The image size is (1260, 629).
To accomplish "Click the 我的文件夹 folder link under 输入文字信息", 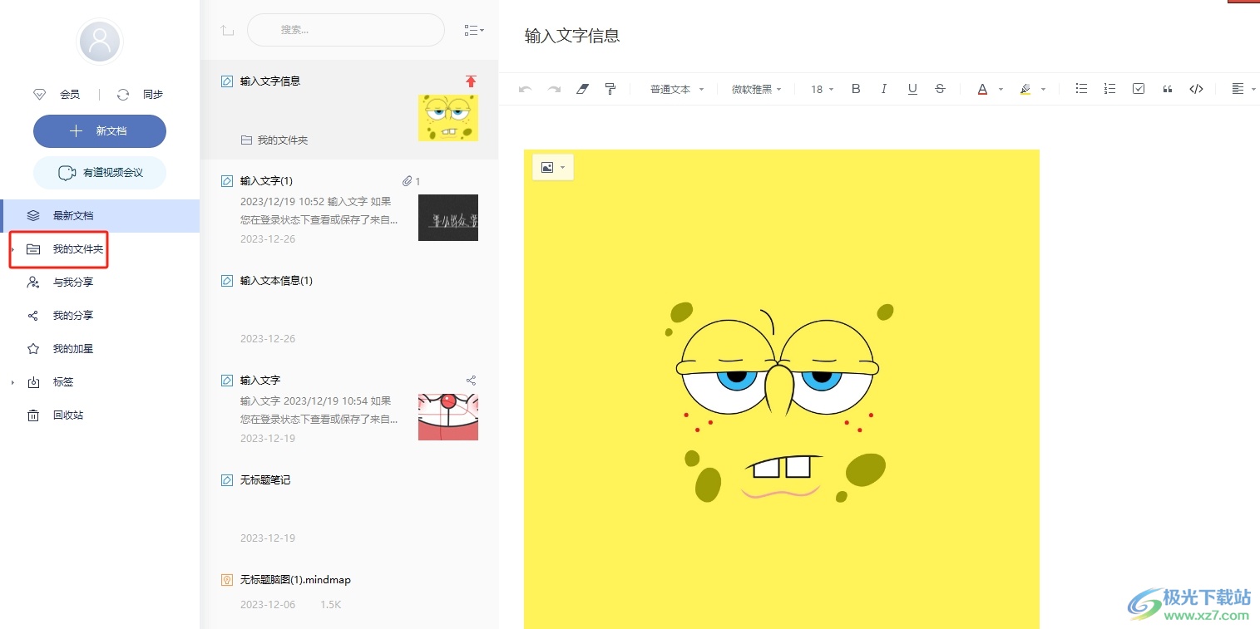I will [274, 140].
